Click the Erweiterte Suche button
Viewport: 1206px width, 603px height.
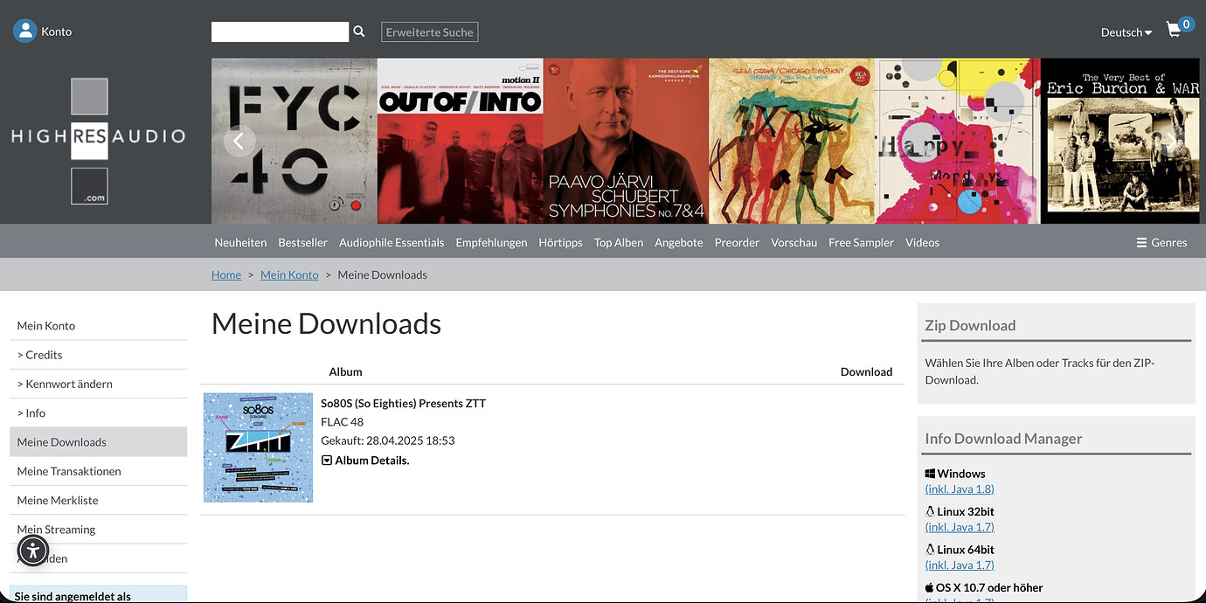click(430, 32)
